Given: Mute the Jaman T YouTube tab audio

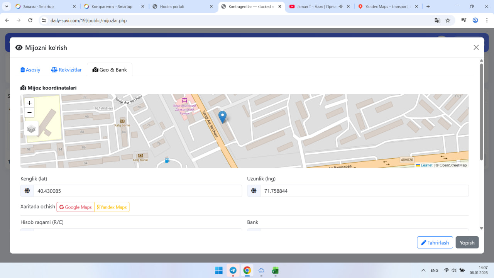Looking at the screenshot, I should pos(340,7).
